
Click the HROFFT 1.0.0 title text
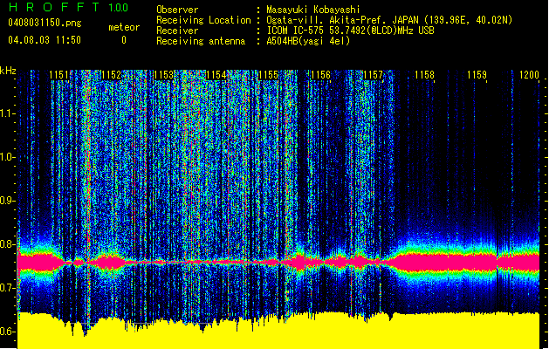[x=69, y=7]
